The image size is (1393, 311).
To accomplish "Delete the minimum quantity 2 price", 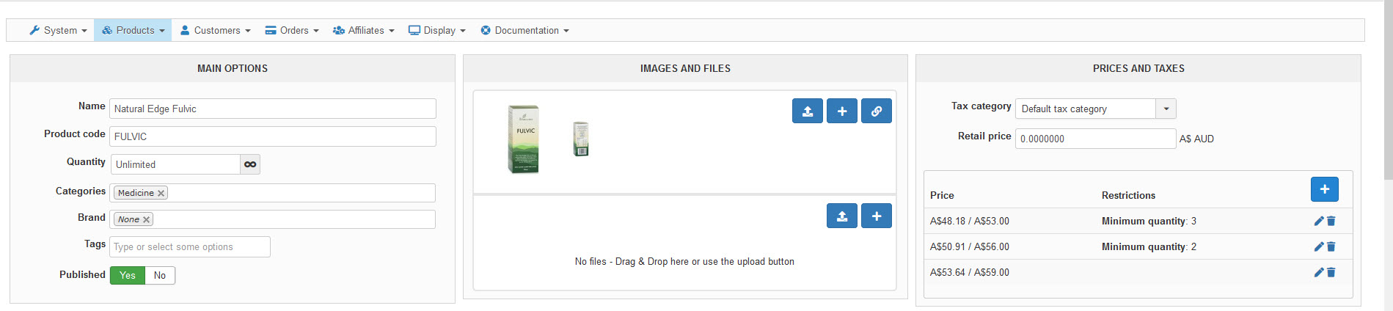I will coord(1331,246).
